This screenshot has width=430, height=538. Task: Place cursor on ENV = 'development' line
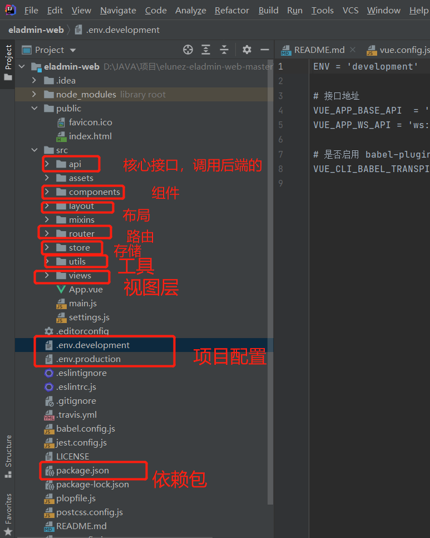[x=365, y=67]
